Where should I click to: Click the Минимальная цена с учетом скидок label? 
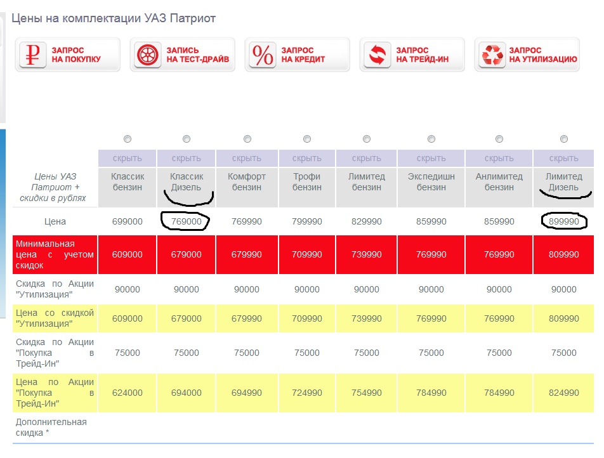pyautogui.click(x=55, y=254)
